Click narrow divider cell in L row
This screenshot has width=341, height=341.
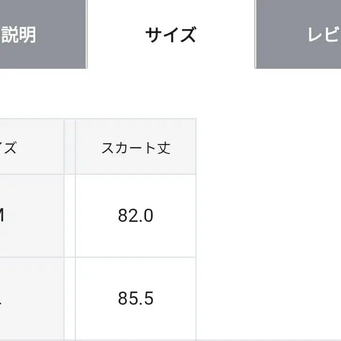coord(70,299)
